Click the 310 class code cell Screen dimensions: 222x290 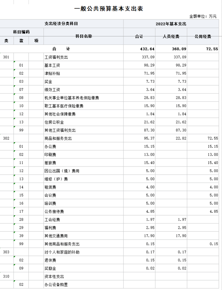point(6,276)
